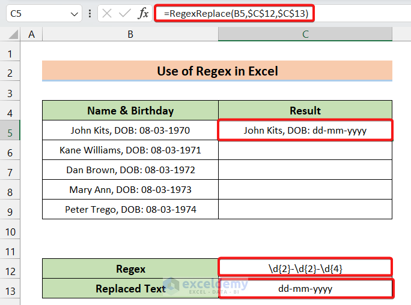Viewport: 411px width, 305px height.
Task: Select column C header
Action: pos(305,35)
